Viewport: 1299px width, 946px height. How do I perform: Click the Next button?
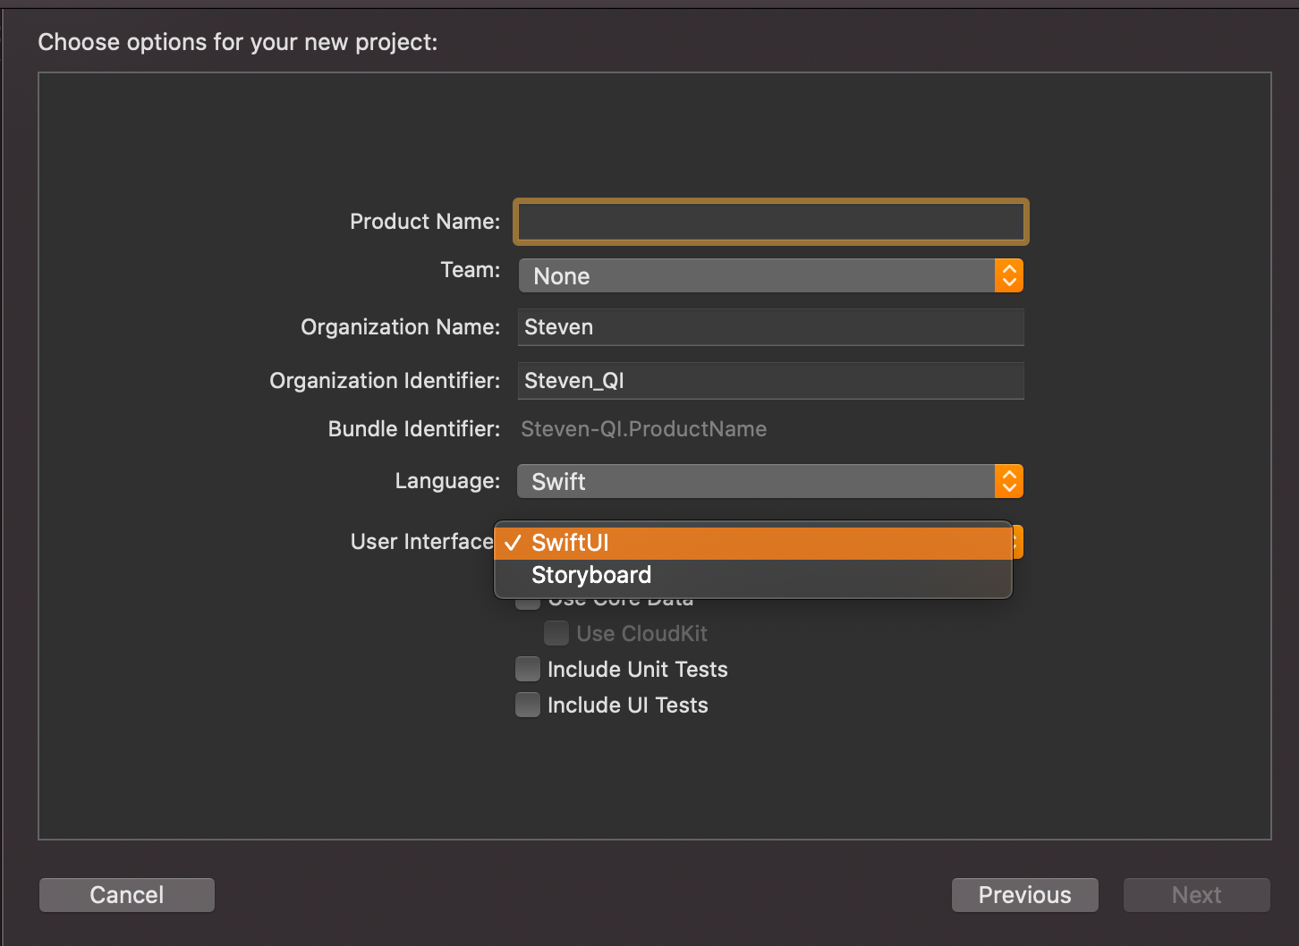coord(1196,895)
